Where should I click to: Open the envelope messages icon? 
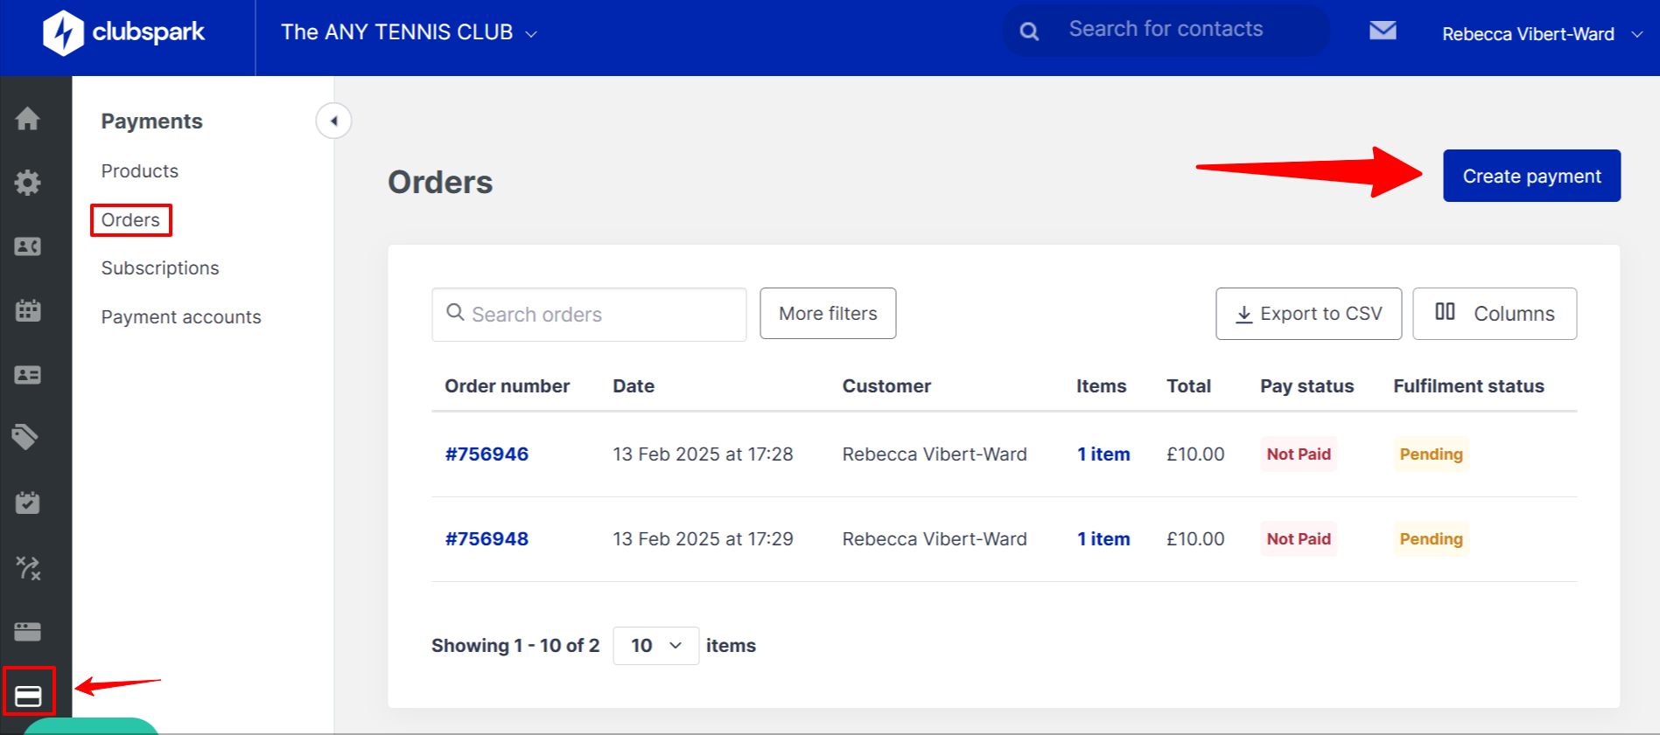1382,31
